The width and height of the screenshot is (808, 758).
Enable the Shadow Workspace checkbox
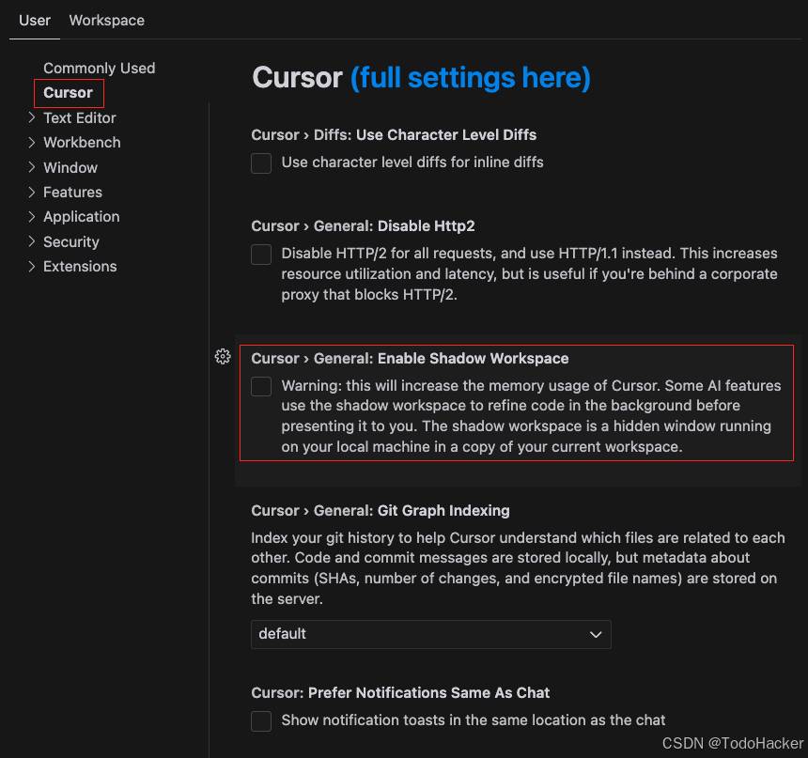[261, 386]
